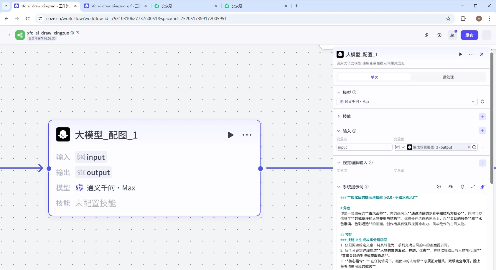Viewport: 496px width, 270px height.
Task: Open the duplicate workflow icon in header
Action: pos(426,35)
